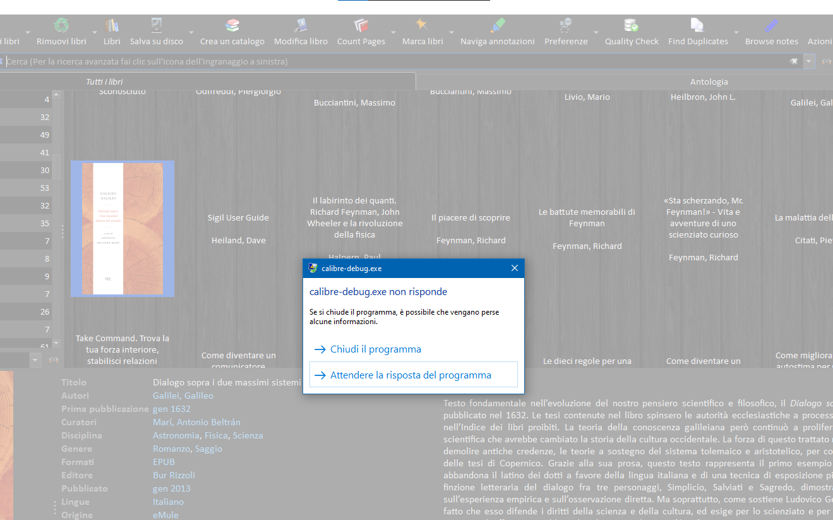Open the Count Pages dropdown arrow
The height and width of the screenshot is (520, 833).
(x=393, y=32)
